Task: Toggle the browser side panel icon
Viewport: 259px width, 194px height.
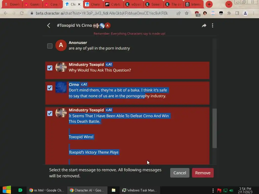Action: [x=237, y=13]
